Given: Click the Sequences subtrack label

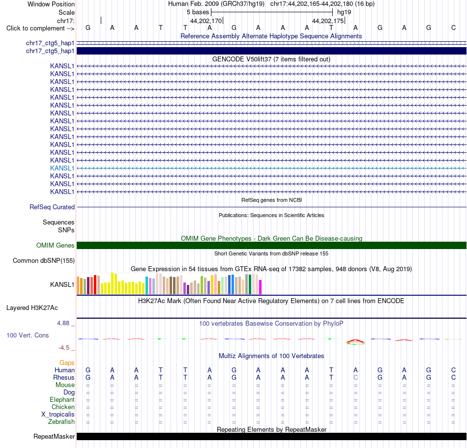Looking at the screenshot, I should click(58, 223).
